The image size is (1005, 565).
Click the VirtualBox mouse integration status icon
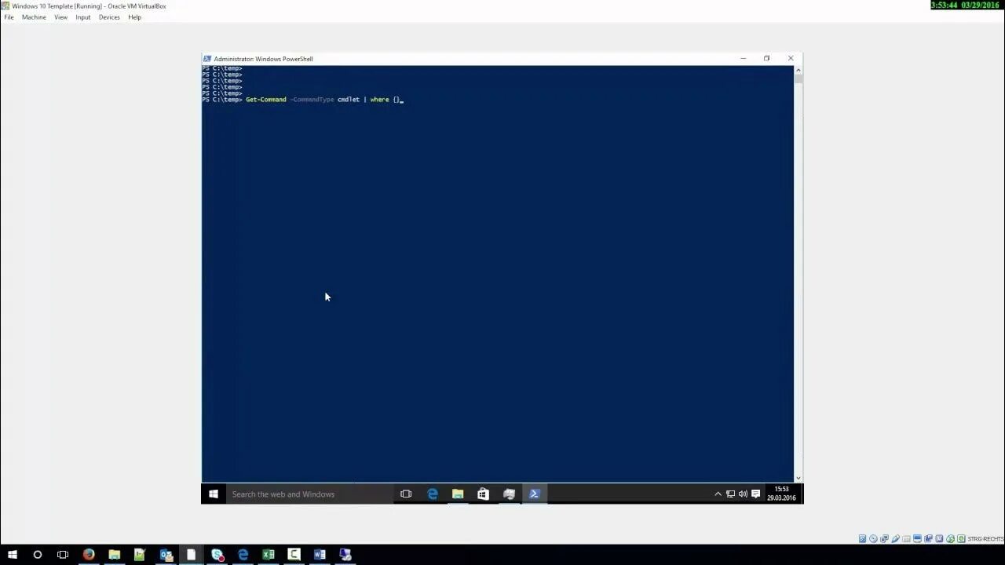pos(950,538)
